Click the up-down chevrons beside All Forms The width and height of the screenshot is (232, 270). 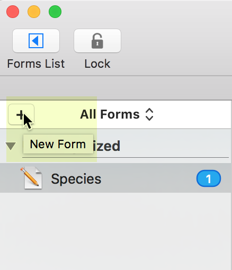click(149, 114)
